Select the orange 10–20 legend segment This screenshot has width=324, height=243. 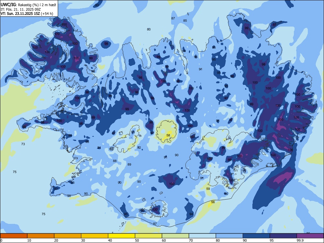41,236
